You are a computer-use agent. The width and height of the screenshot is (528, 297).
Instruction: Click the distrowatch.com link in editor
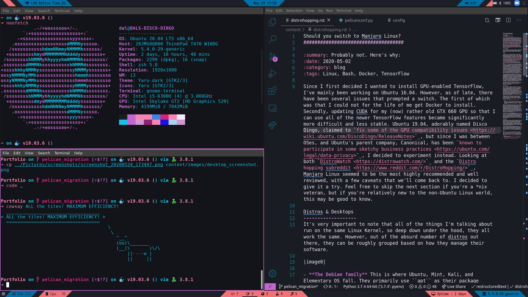click(x=390, y=161)
